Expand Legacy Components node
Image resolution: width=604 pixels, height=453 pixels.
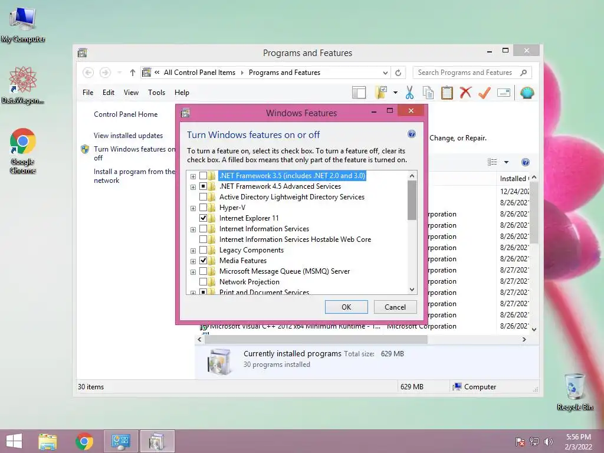[193, 251]
